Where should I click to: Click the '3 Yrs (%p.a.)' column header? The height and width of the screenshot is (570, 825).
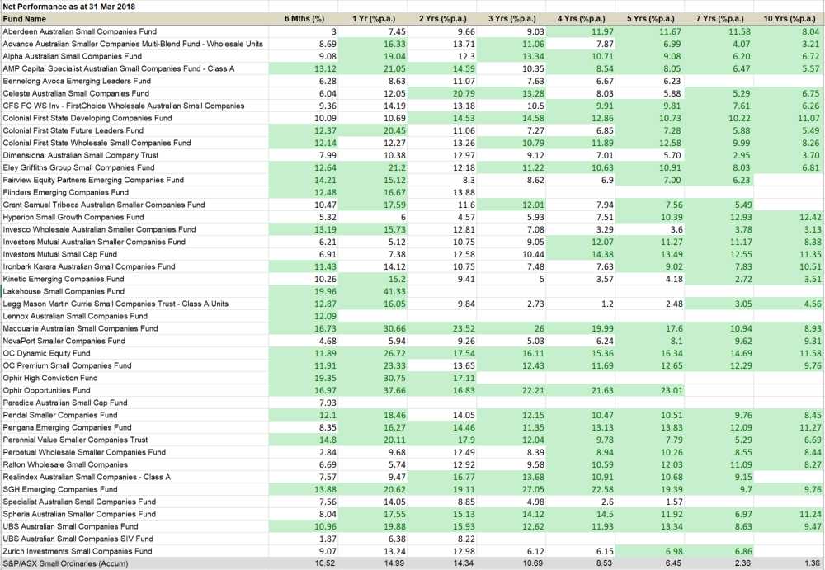pos(512,19)
